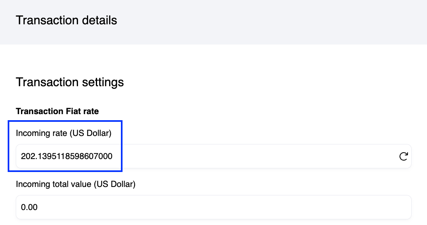Click the Incoming rate (US Dollar) label
This screenshot has width=427, height=225.
click(63, 133)
